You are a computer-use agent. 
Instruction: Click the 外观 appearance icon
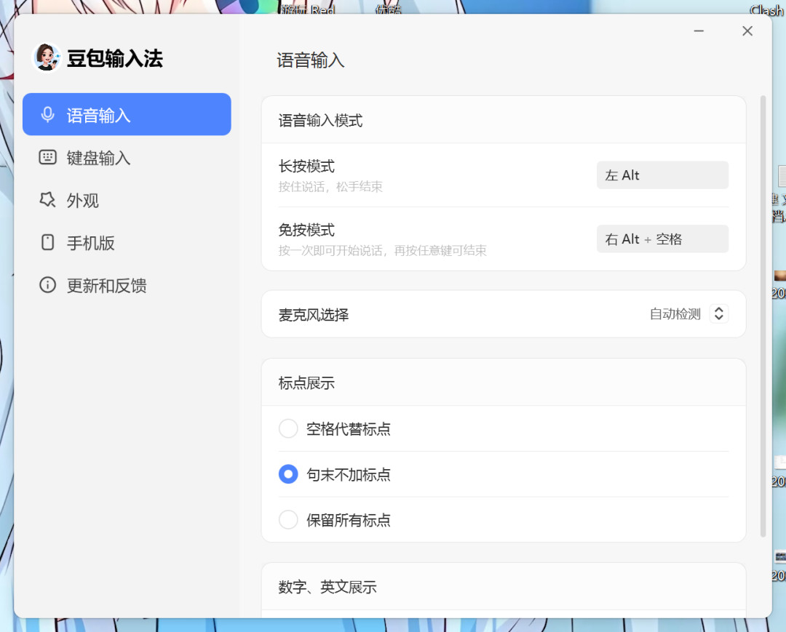coord(47,200)
